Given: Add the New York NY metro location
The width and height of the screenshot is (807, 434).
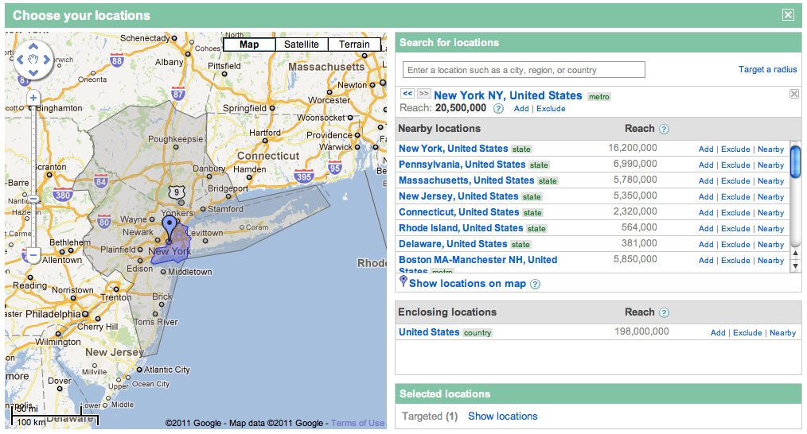Looking at the screenshot, I should (521, 108).
